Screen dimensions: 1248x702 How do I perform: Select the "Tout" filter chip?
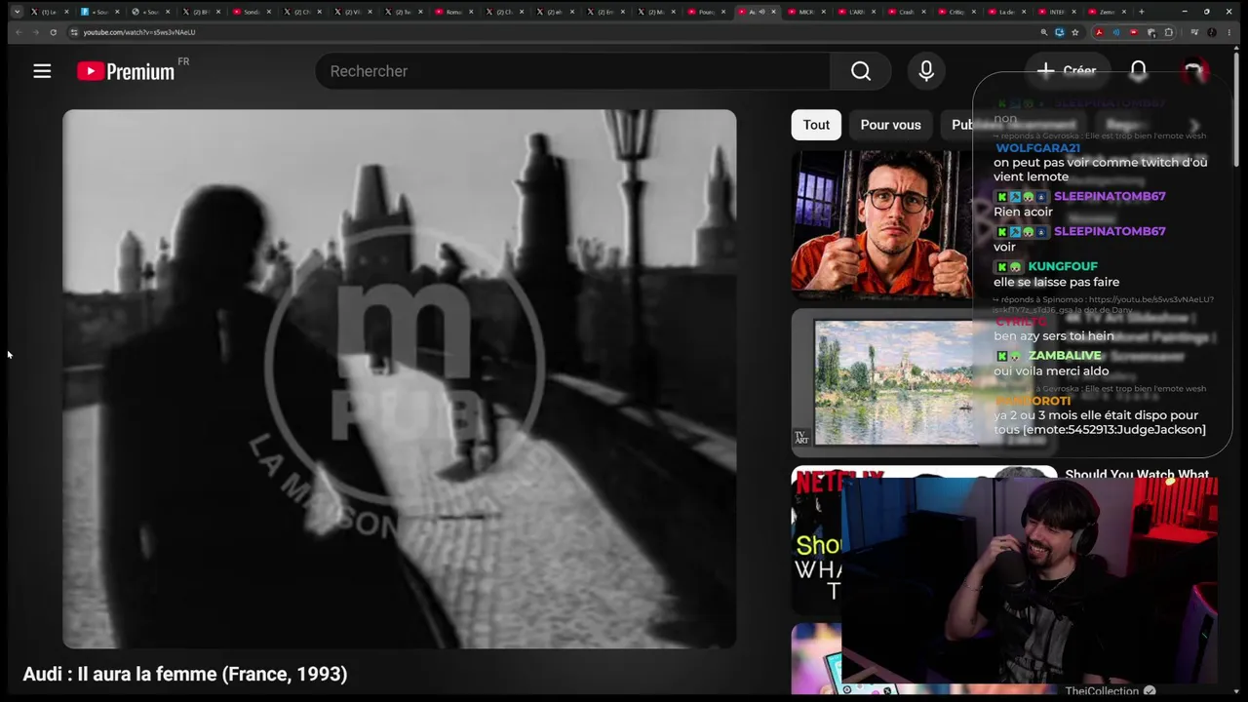click(x=816, y=125)
